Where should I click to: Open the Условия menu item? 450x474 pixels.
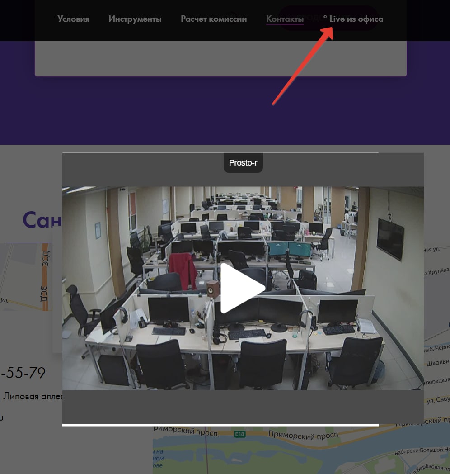click(73, 19)
